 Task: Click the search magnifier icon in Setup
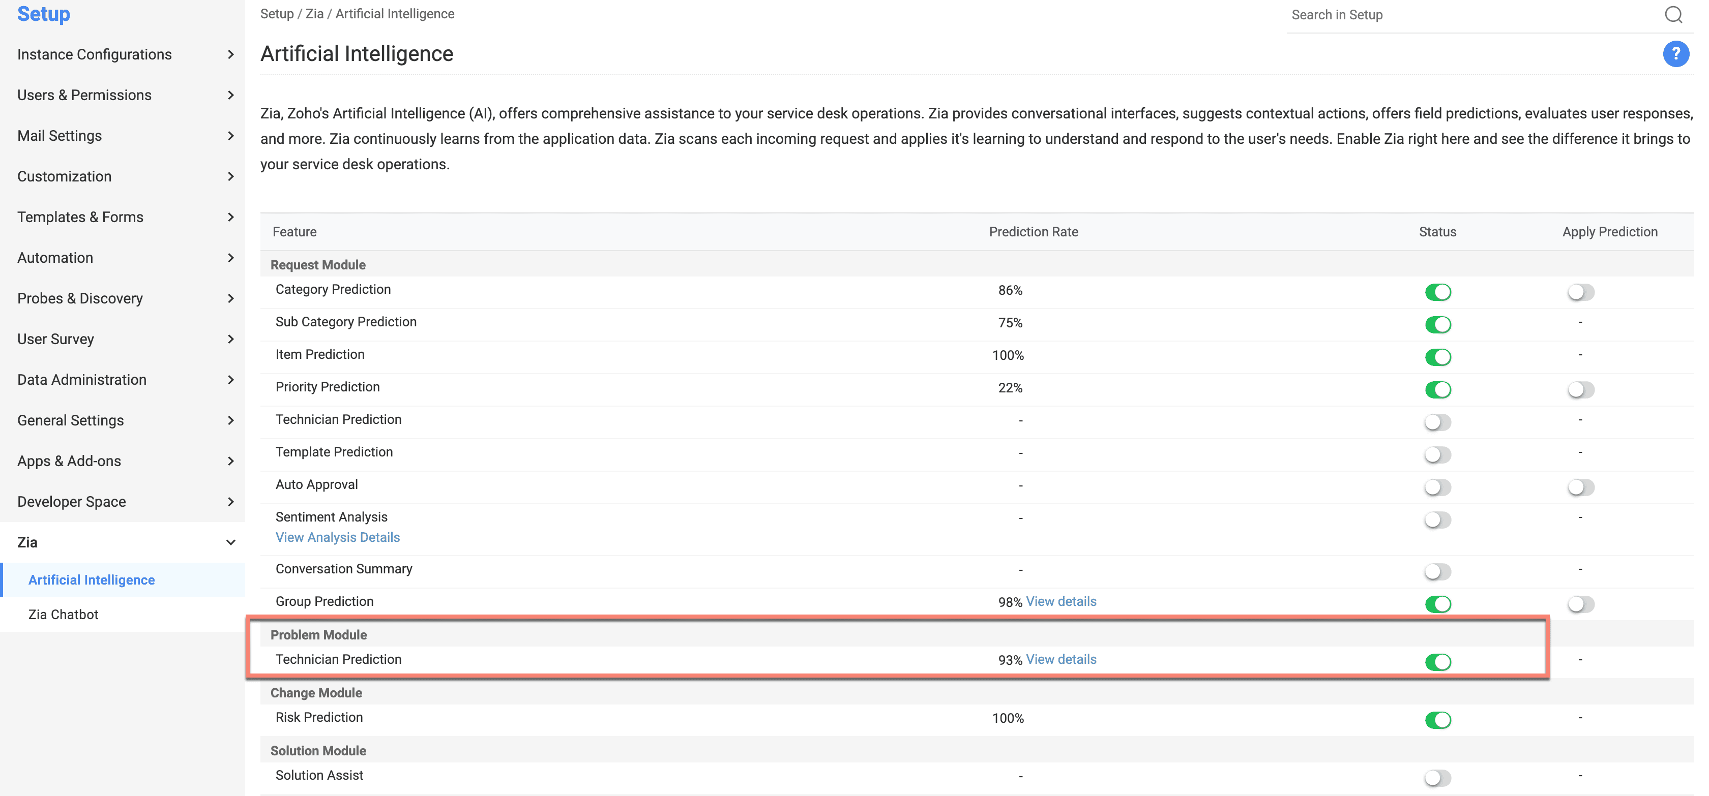click(x=1672, y=15)
